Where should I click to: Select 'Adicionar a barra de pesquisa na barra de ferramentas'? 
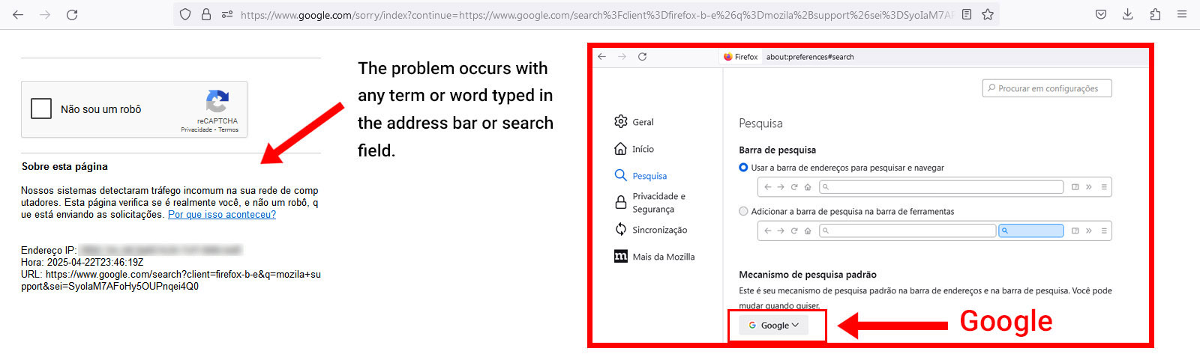click(743, 211)
